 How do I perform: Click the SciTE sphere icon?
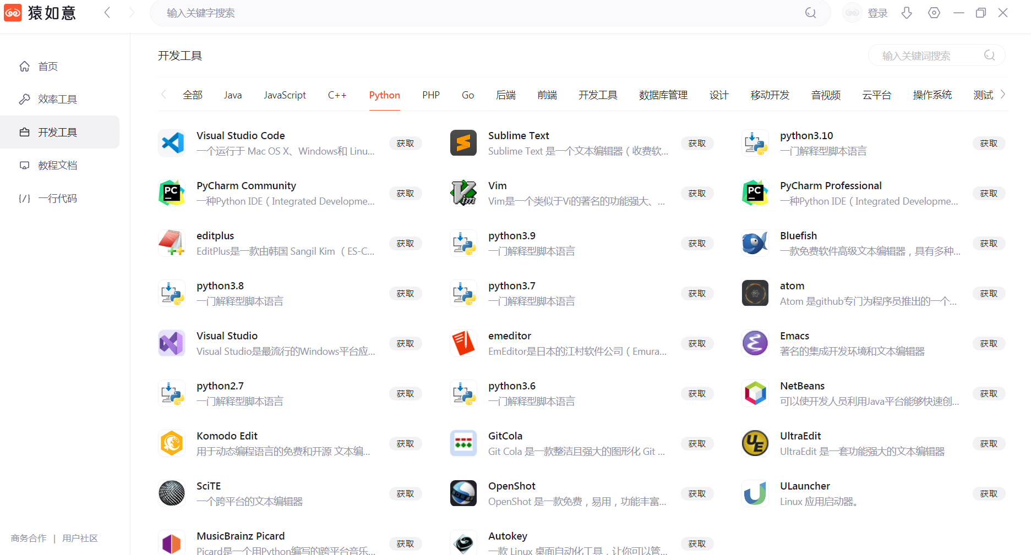[x=172, y=493]
